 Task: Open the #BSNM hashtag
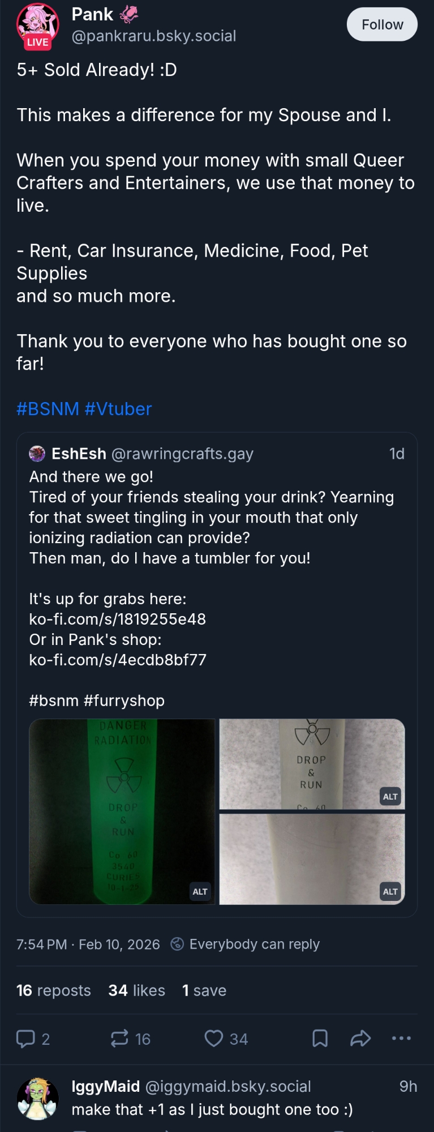[x=48, y=409]
